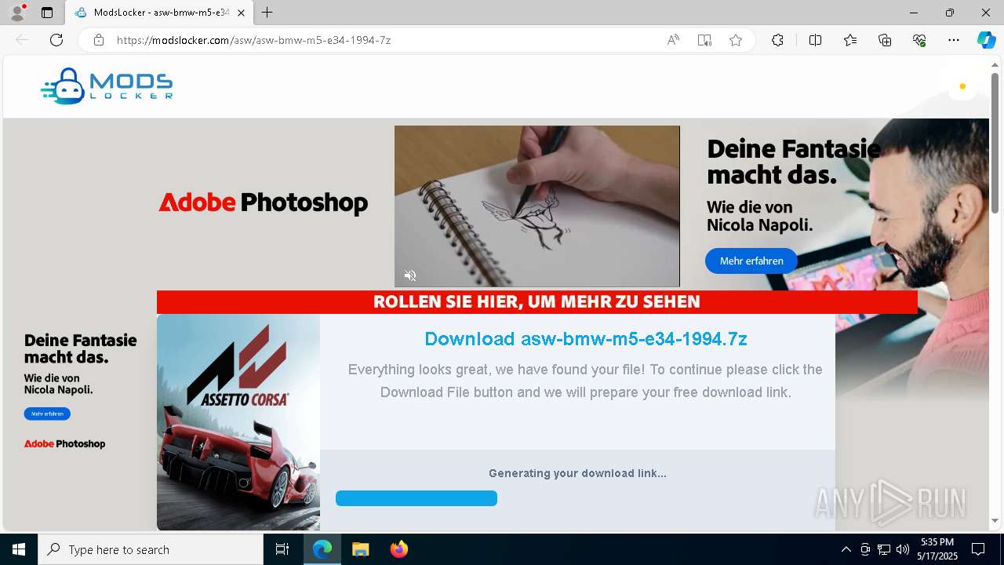
Task: Open Settings and more menu
Action: (954, 40)
